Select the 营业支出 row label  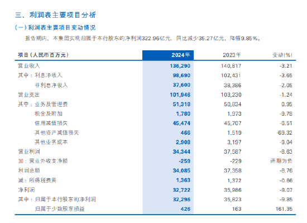pos(29,95)
